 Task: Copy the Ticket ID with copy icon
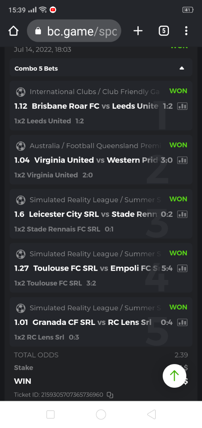110,395
